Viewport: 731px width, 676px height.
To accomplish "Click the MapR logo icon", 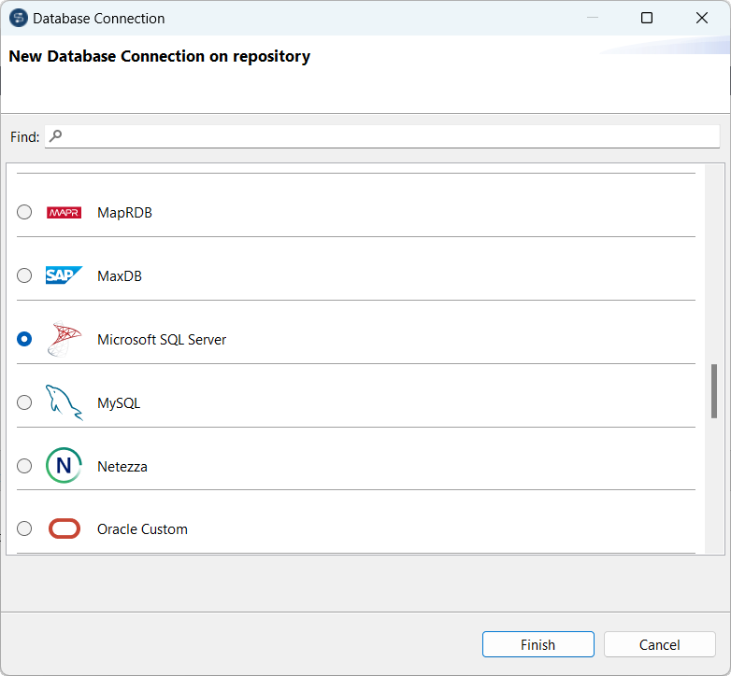I will click(x=64, y=213).
